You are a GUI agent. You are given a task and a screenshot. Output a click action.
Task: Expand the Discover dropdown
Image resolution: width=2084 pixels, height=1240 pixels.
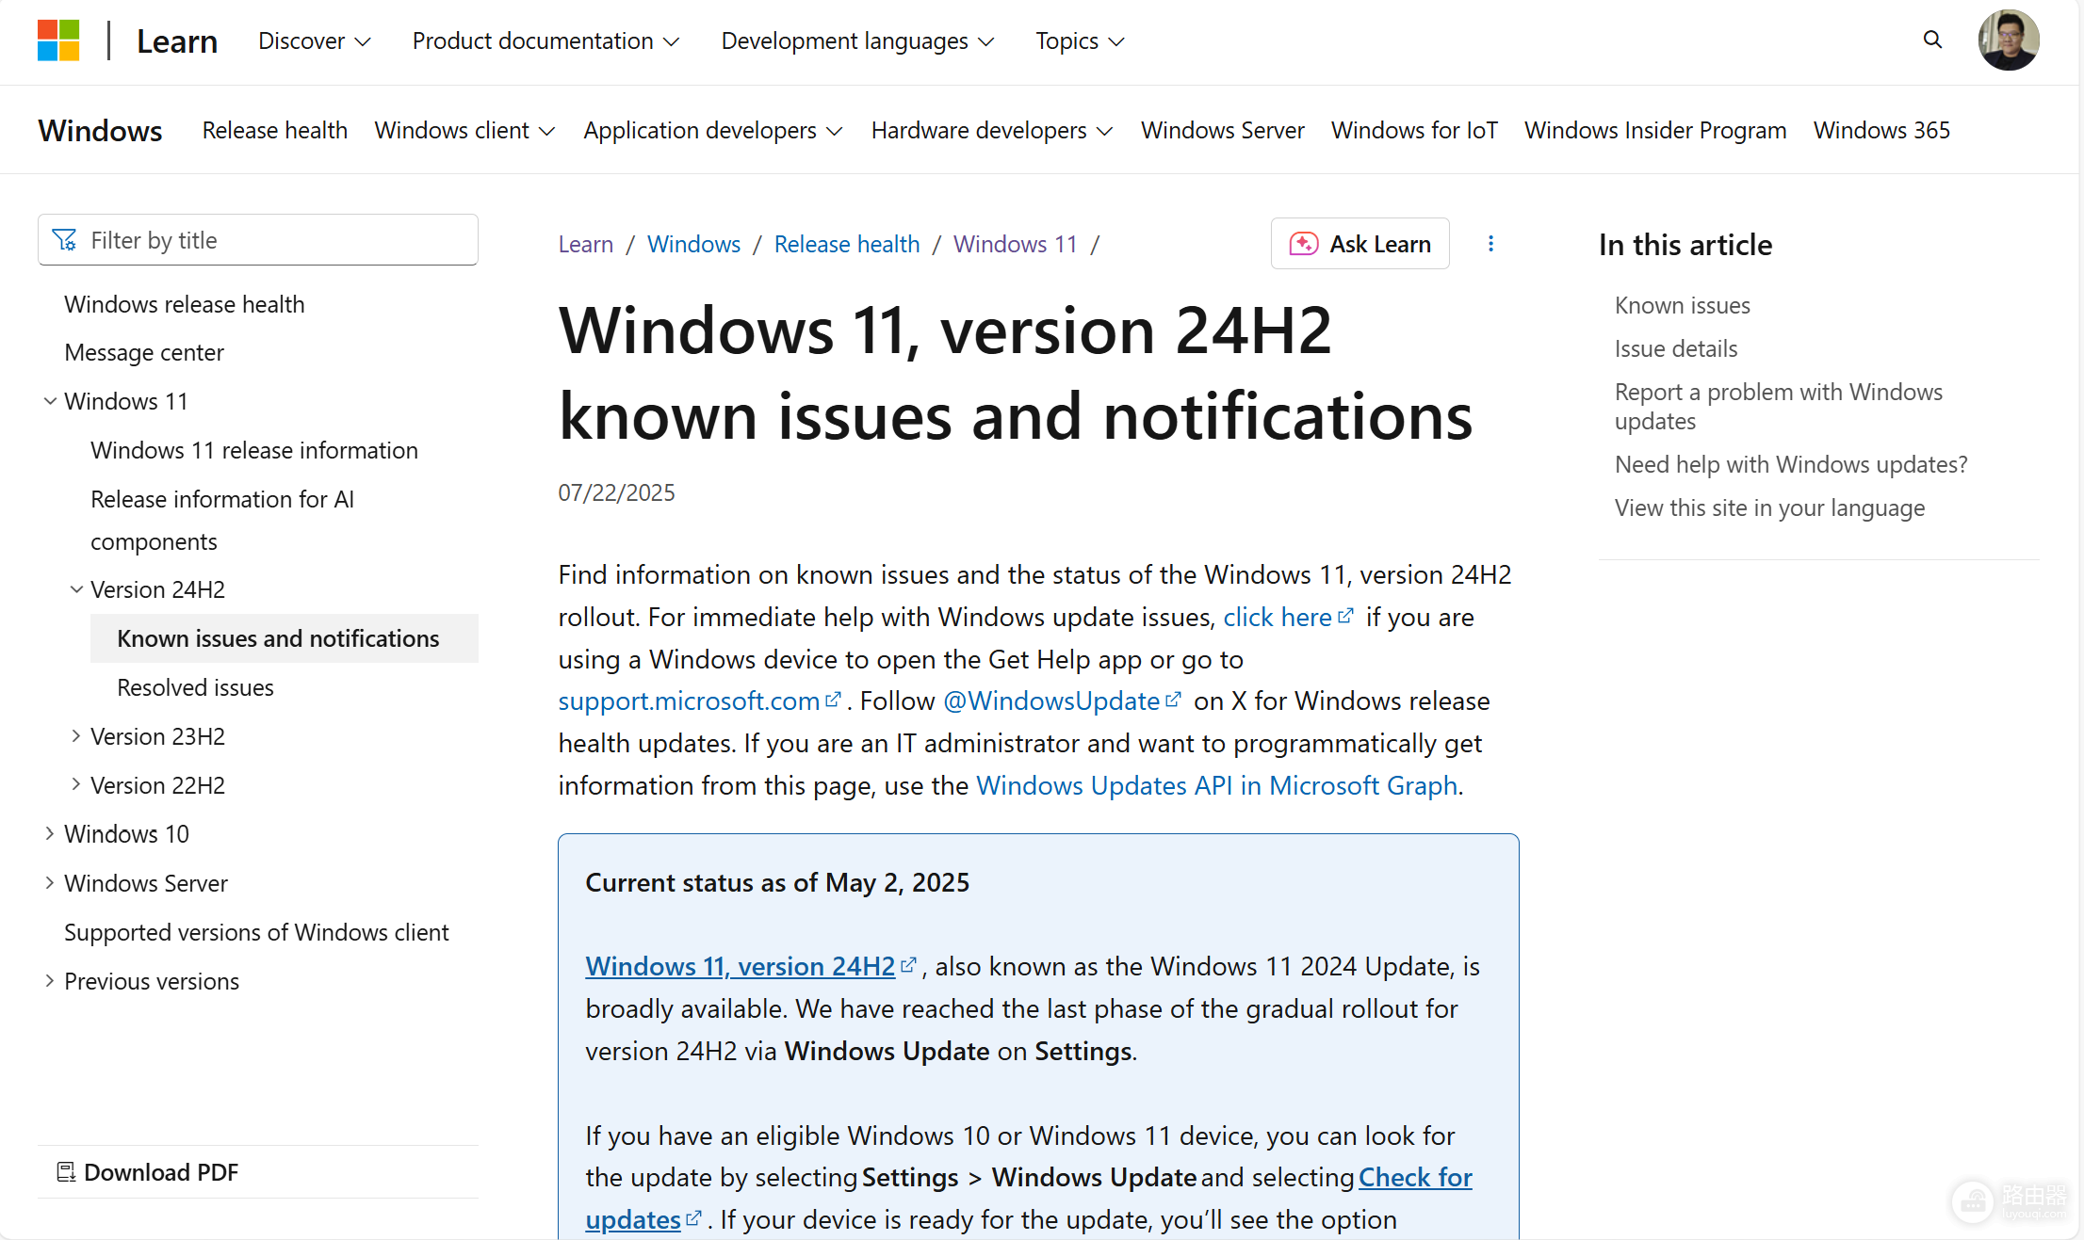coord(315,40)
